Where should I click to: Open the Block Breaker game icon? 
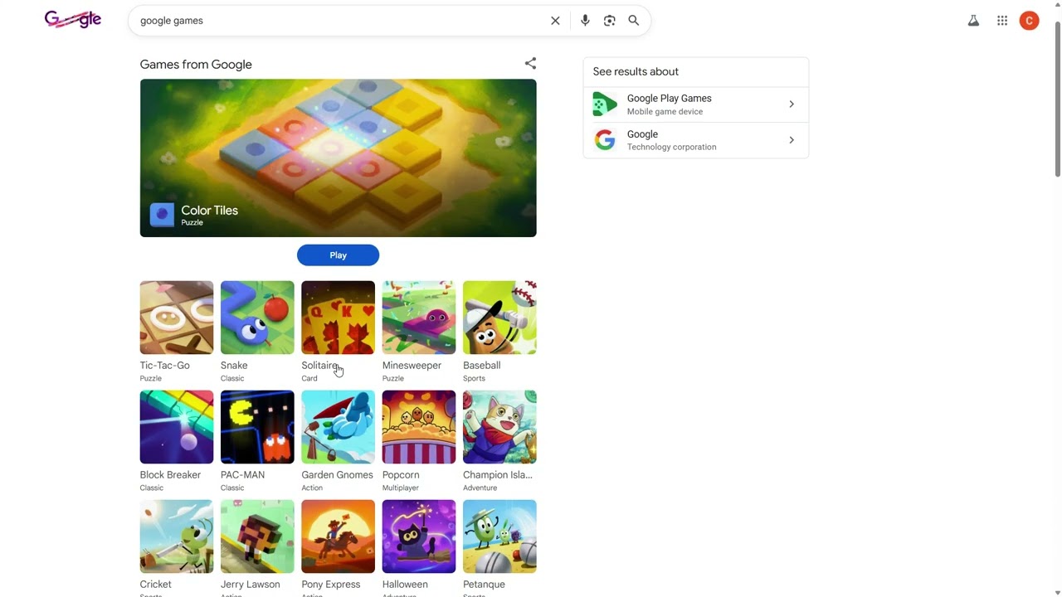pyautogui.click(x=177, y=427)
